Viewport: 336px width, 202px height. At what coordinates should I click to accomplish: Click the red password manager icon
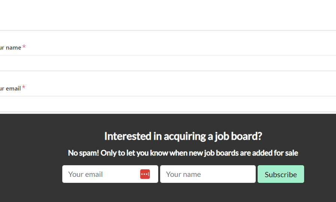(145, 174)
